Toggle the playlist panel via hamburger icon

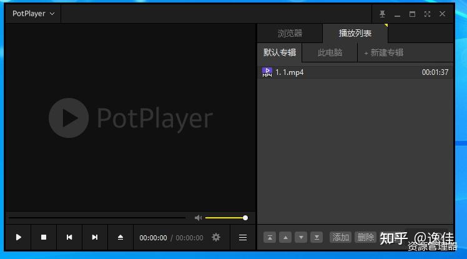point(243,238)
